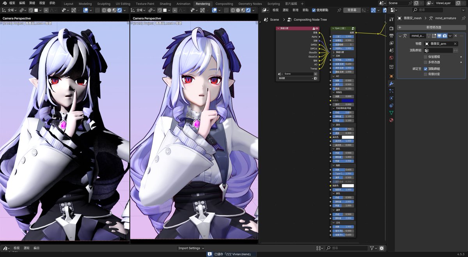The width and height of the screenshot is (468, 257).
Task: Switch to the Layout workspace tab
Action: click(x=68, y=4)
